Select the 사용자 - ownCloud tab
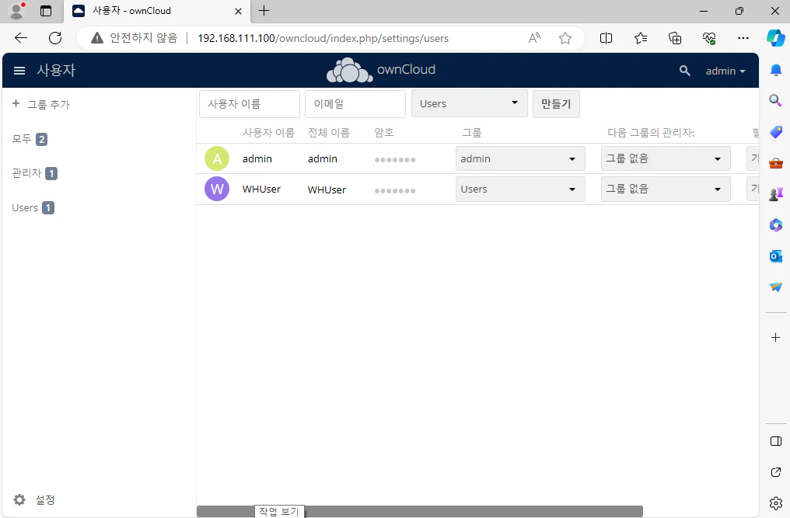790x518 pixels. [157, 11]
